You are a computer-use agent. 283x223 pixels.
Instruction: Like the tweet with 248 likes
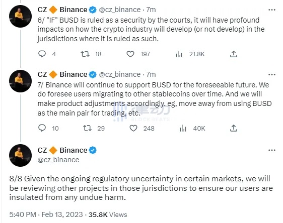[133, 128]
